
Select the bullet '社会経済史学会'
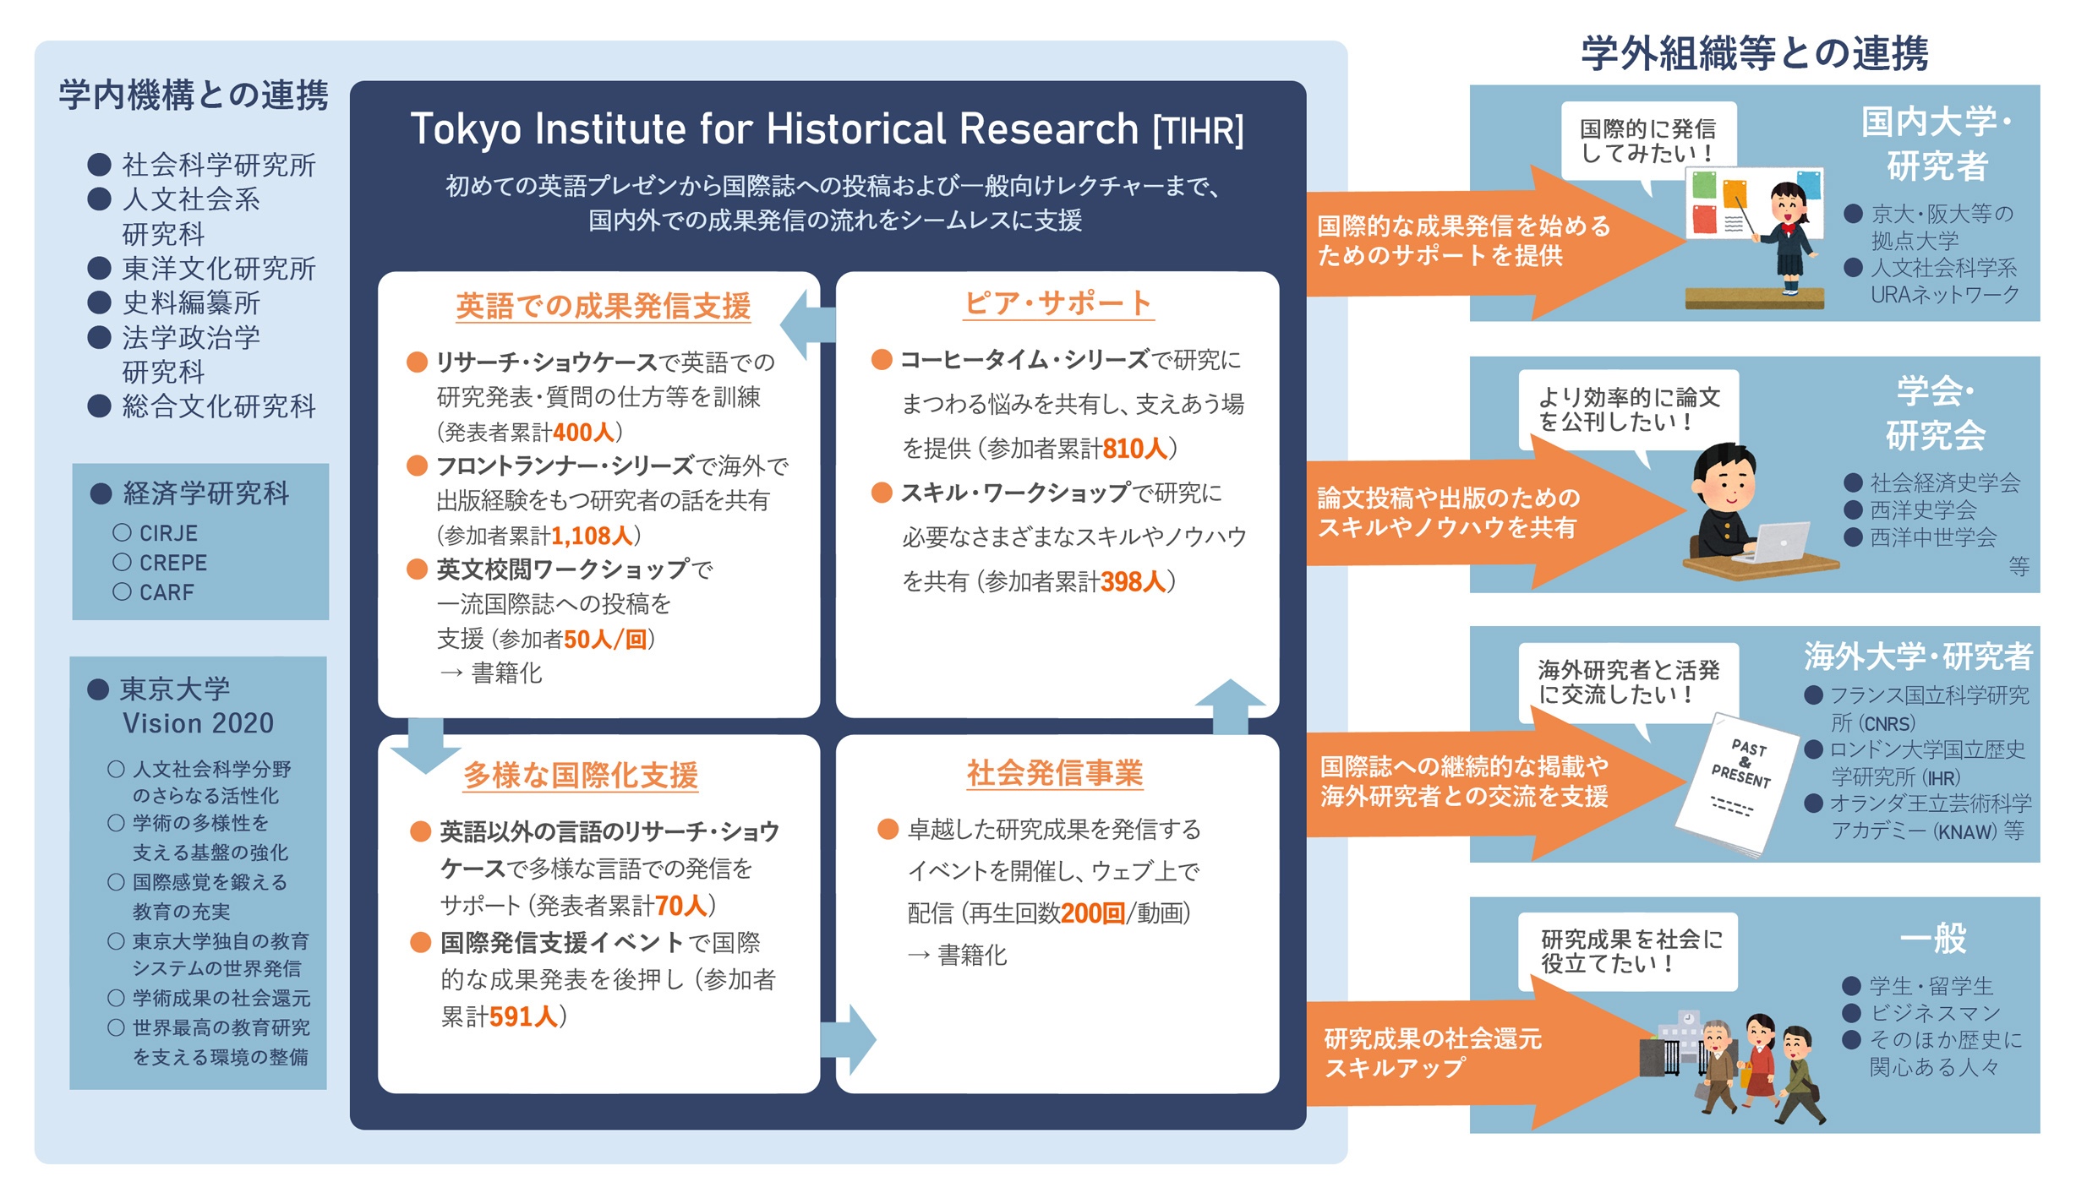(1932, 482)
